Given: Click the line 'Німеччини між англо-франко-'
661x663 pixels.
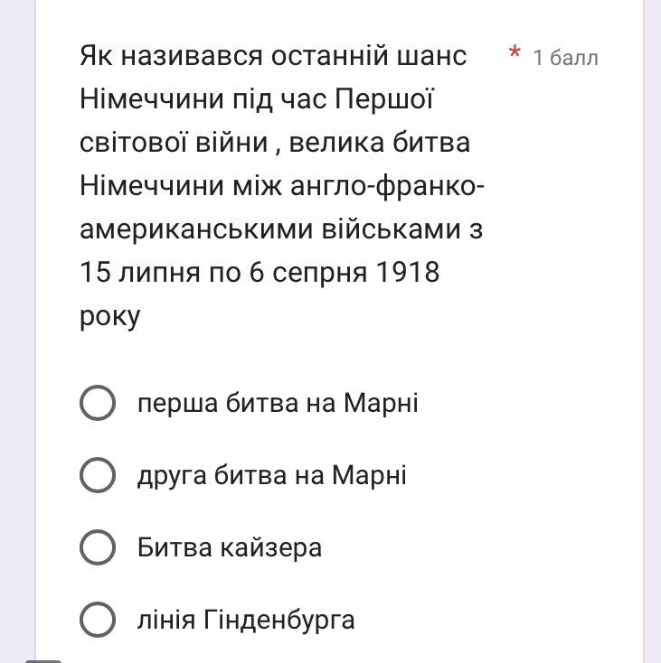Looking at the screenshot, I should pos(282,186).
